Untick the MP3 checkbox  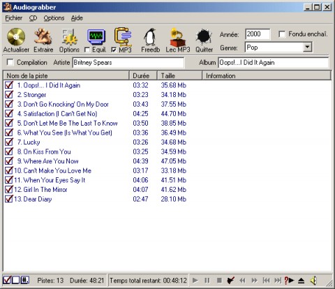[114, 50]
